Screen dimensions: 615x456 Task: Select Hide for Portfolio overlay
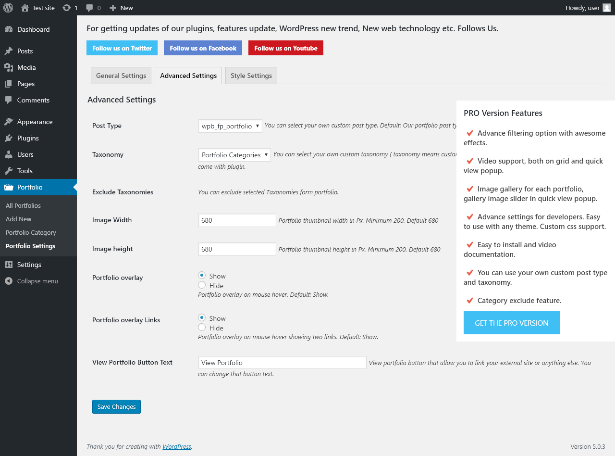coord(202,285)
